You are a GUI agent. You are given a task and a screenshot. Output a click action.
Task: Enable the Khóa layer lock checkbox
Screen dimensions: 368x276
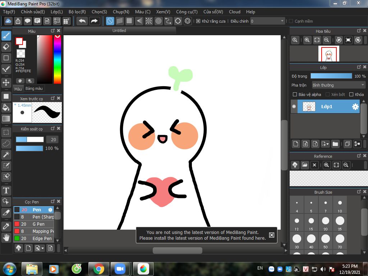[351, 95]
